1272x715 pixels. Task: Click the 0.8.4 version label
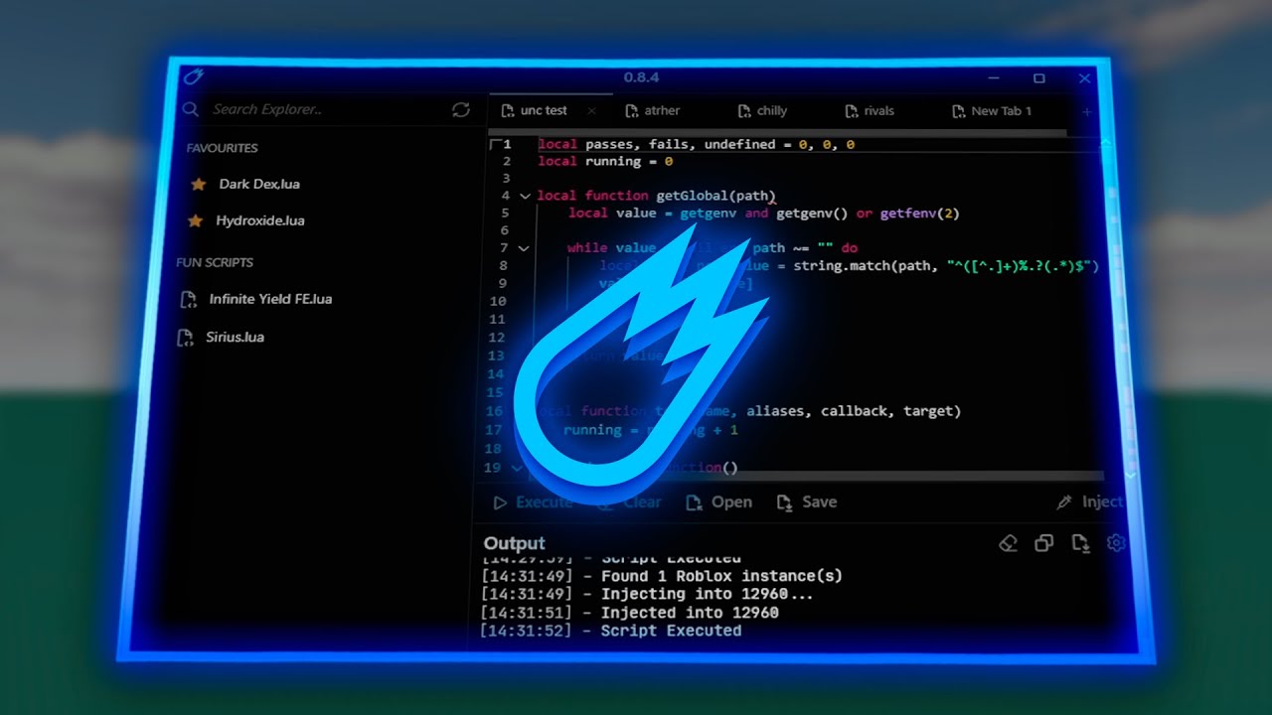643,77
